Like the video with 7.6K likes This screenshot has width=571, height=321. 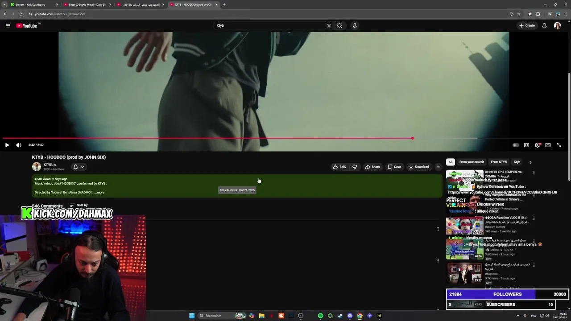(339, 167)
